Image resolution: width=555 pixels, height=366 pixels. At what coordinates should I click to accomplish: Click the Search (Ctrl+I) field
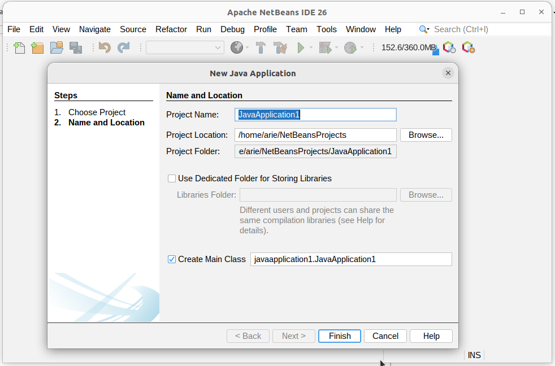[x=491, y=29]
